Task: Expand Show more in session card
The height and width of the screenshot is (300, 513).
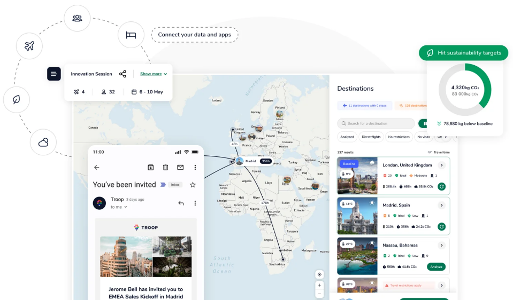Action: point(154,74)
